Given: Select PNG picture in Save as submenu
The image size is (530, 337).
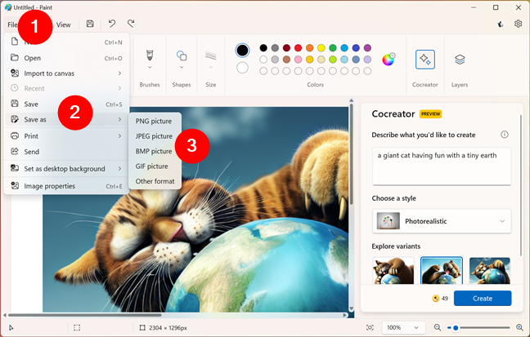Looking at the screenshot, I should coord(154,121).
